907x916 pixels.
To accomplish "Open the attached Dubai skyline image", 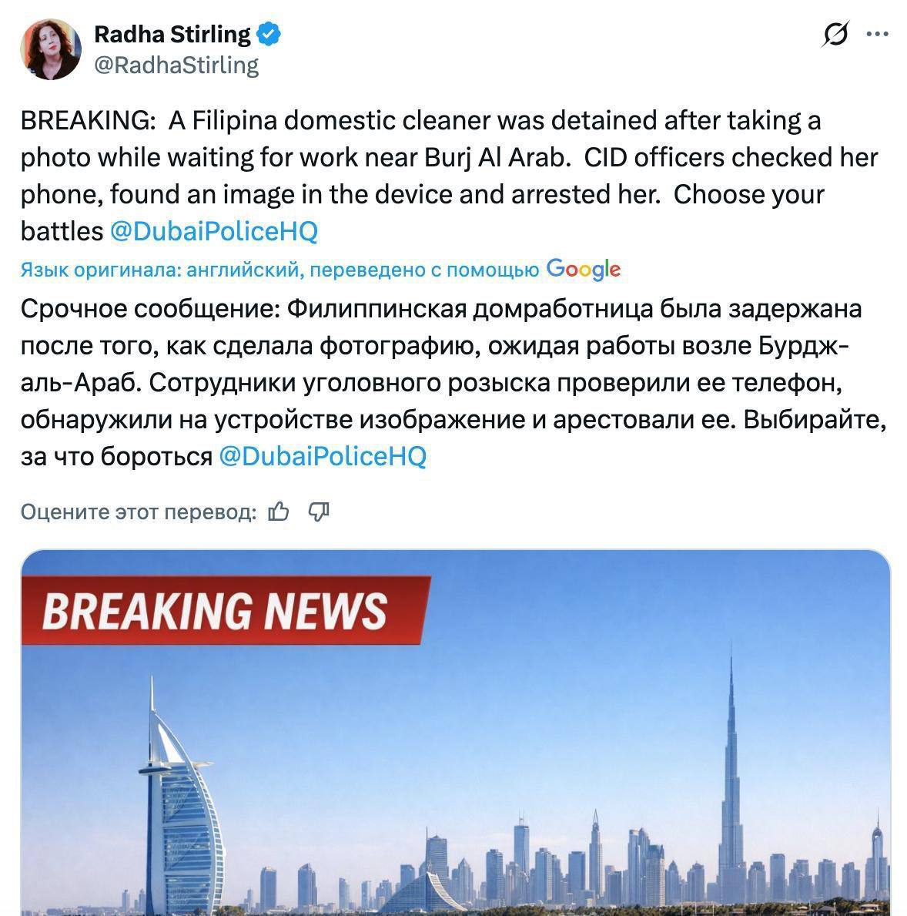I will tap(456, 733).
